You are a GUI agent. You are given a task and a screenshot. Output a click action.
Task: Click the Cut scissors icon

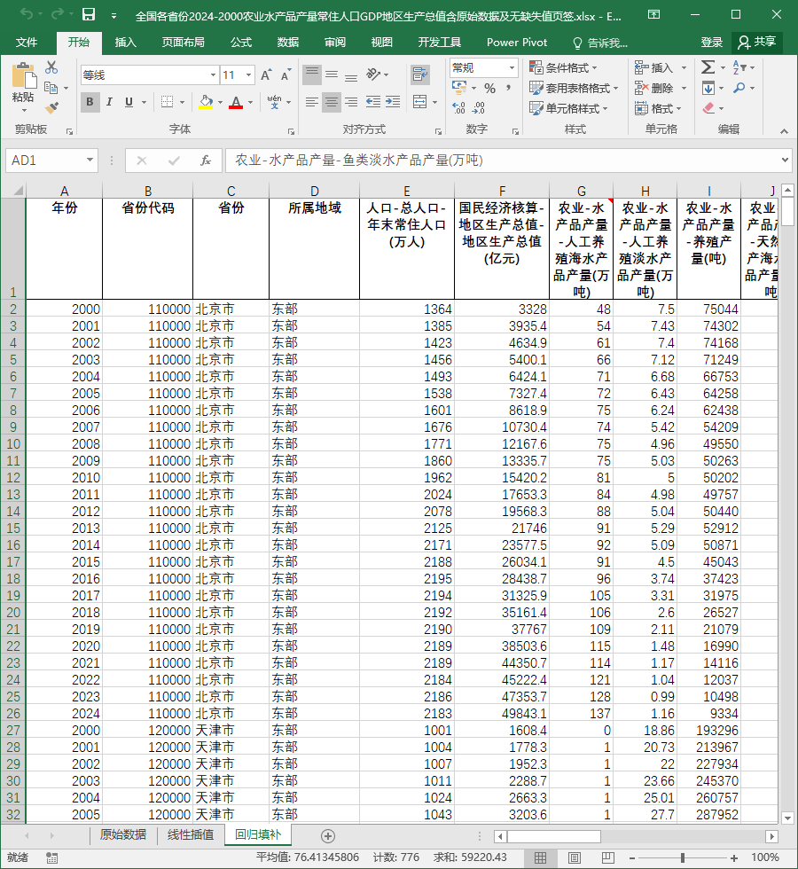51,67
